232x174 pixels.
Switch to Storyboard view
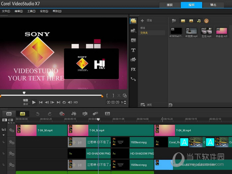click(x=9, y=114)
